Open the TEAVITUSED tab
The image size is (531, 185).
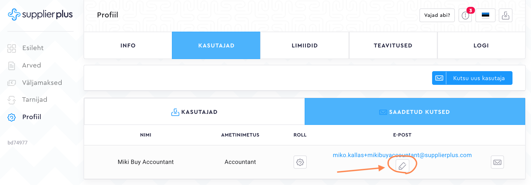tap(393, 46)
